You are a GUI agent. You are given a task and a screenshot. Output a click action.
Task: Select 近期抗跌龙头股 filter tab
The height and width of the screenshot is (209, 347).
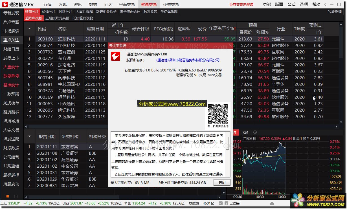point(57,18)
